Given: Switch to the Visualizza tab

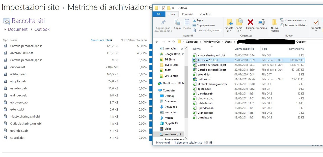Looking at the screenshot, I should [205, 14].
